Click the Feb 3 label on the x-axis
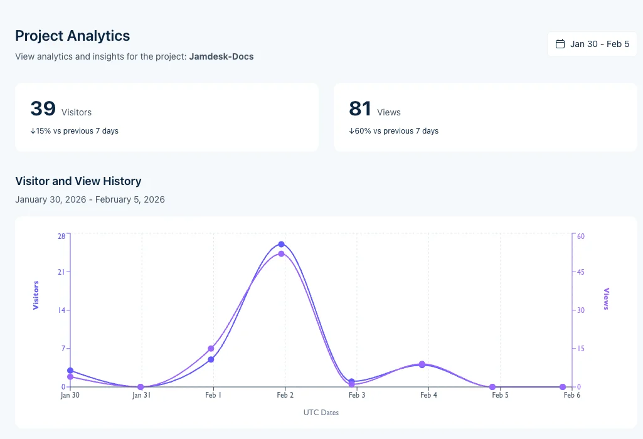 pos(357,395)
